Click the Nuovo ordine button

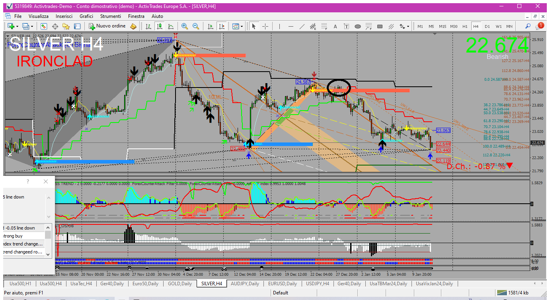coord(107,26)
